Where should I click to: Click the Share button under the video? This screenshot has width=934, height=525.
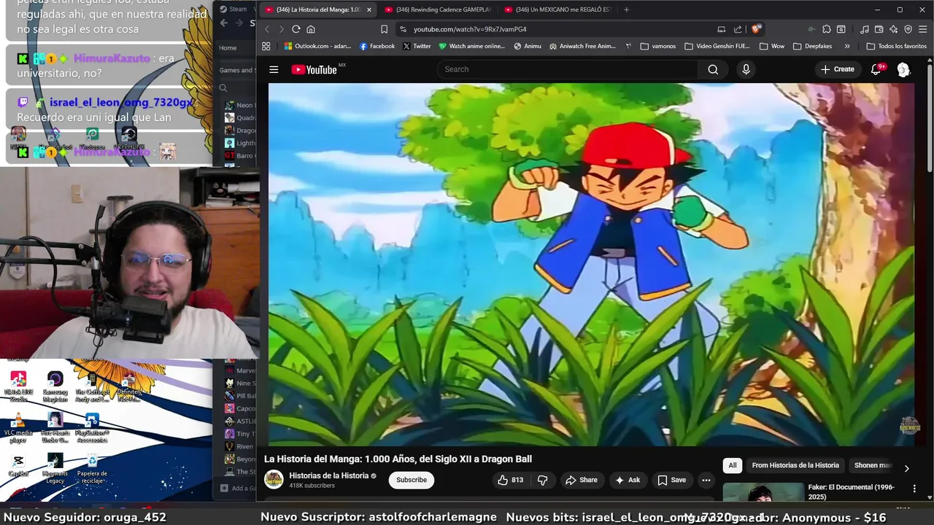pyautogui.click(x=581, y=480)
